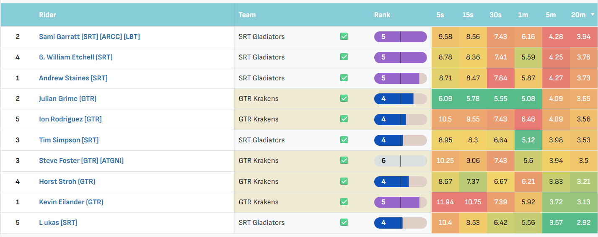The image size is (598, 237).
Task: Click the Team column header
Action: pyautogui.click(x=247, y=15)
